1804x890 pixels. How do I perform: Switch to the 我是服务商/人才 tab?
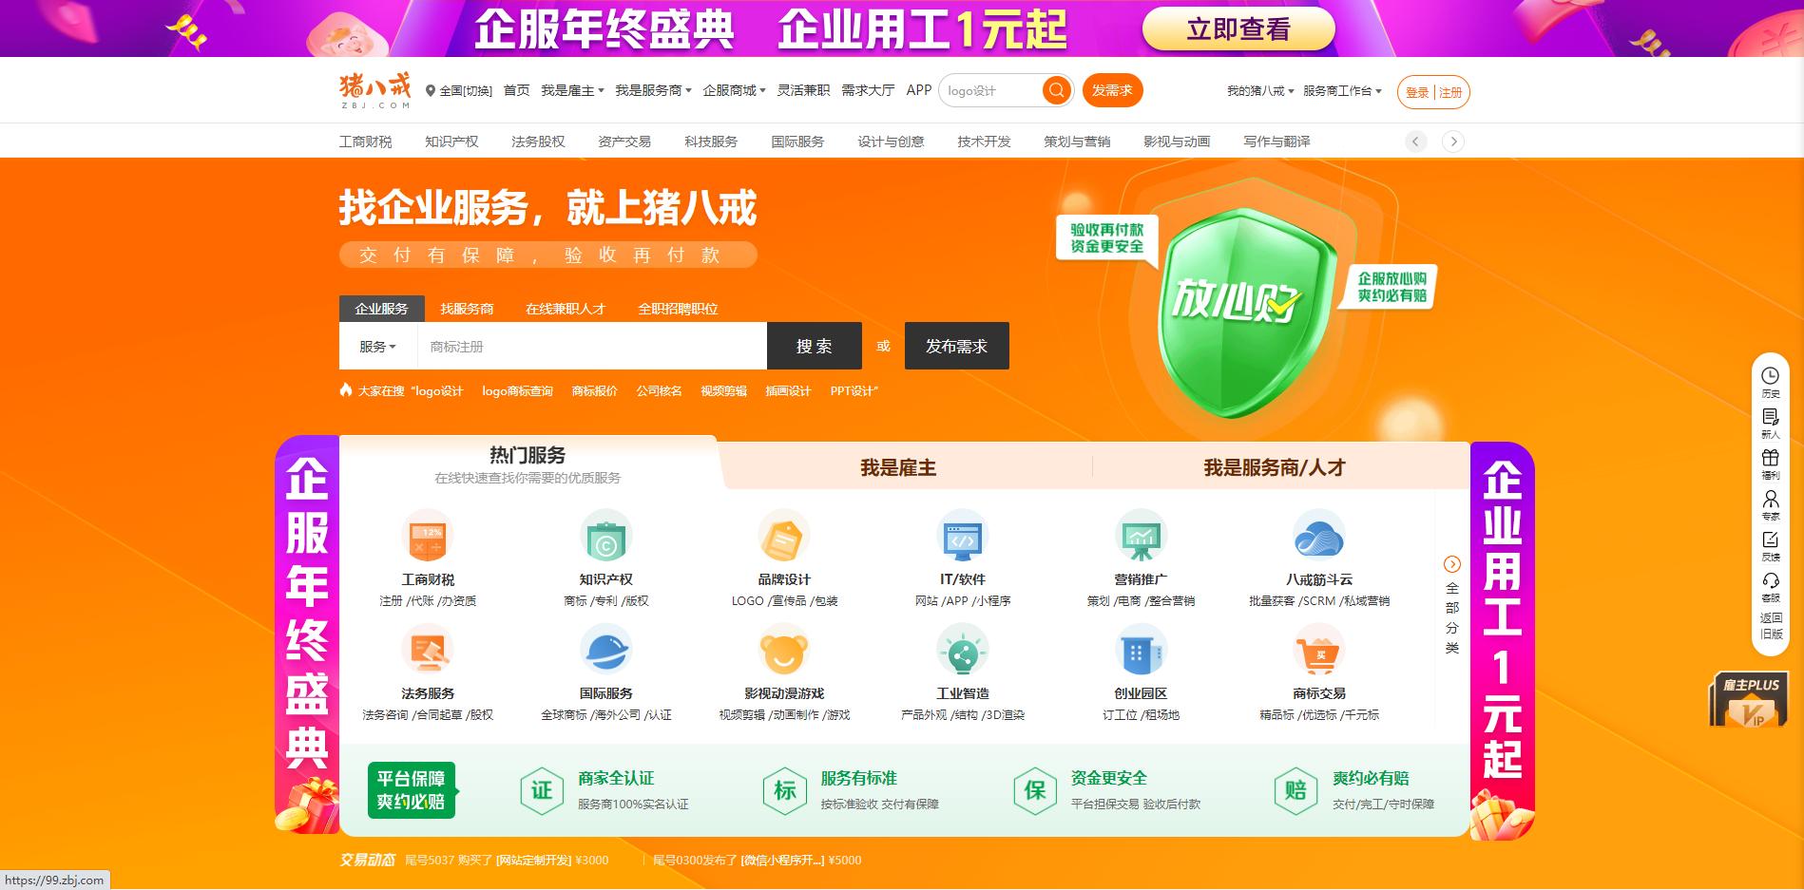pyautogui.click(x=1274, y=467)
